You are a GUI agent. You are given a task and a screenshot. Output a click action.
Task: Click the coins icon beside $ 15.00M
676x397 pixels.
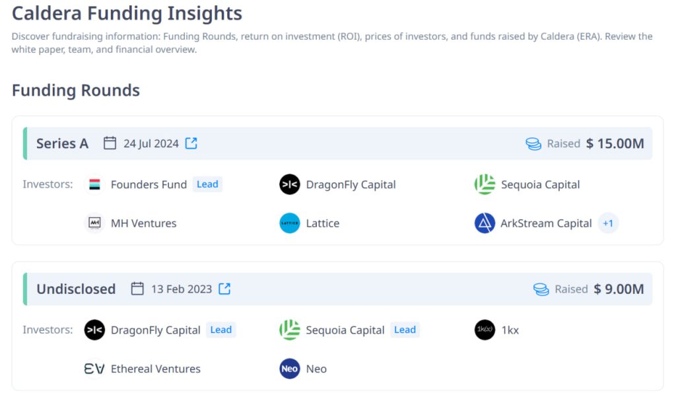click(533, 144)
